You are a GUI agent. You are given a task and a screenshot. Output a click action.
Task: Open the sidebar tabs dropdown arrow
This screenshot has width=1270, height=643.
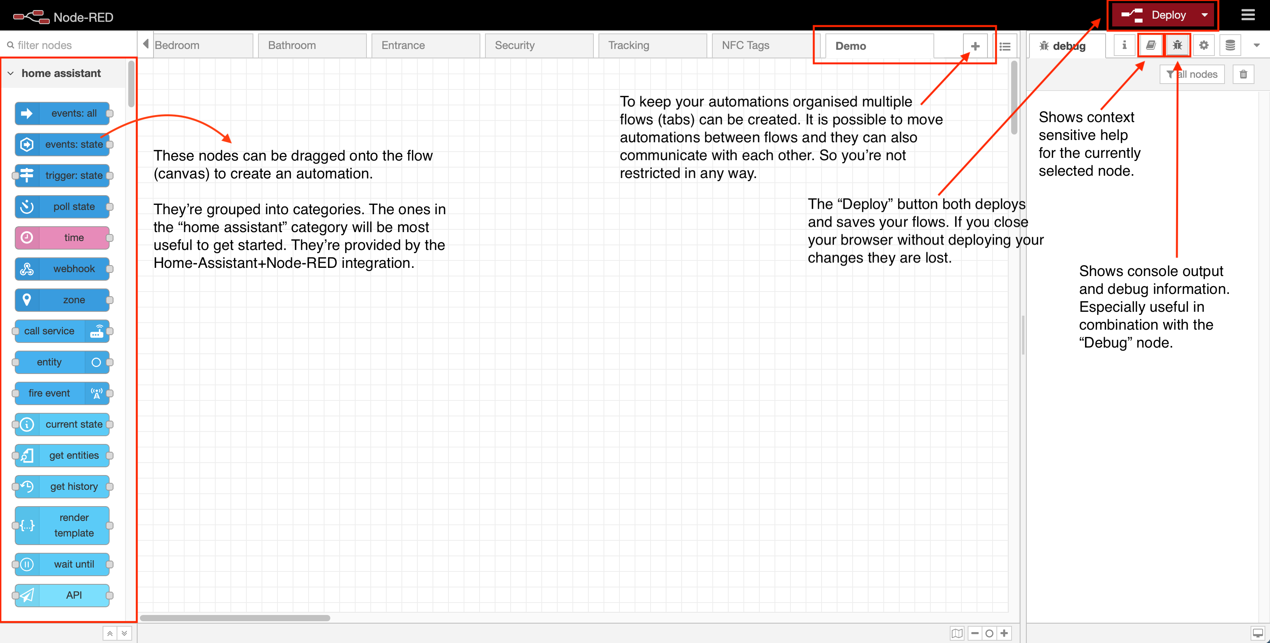tap(1257, 45)
